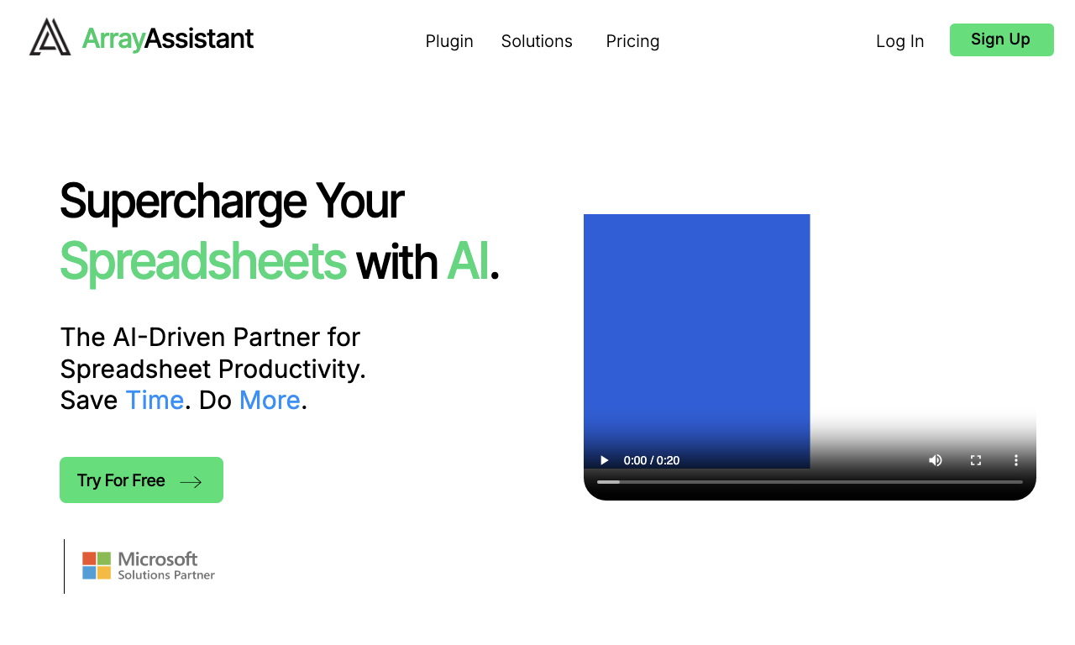Open the video in fullscreen
This screenshot has width=1075, height=645.
tap(976, 460)
